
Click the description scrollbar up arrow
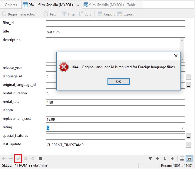pos(182,41)
